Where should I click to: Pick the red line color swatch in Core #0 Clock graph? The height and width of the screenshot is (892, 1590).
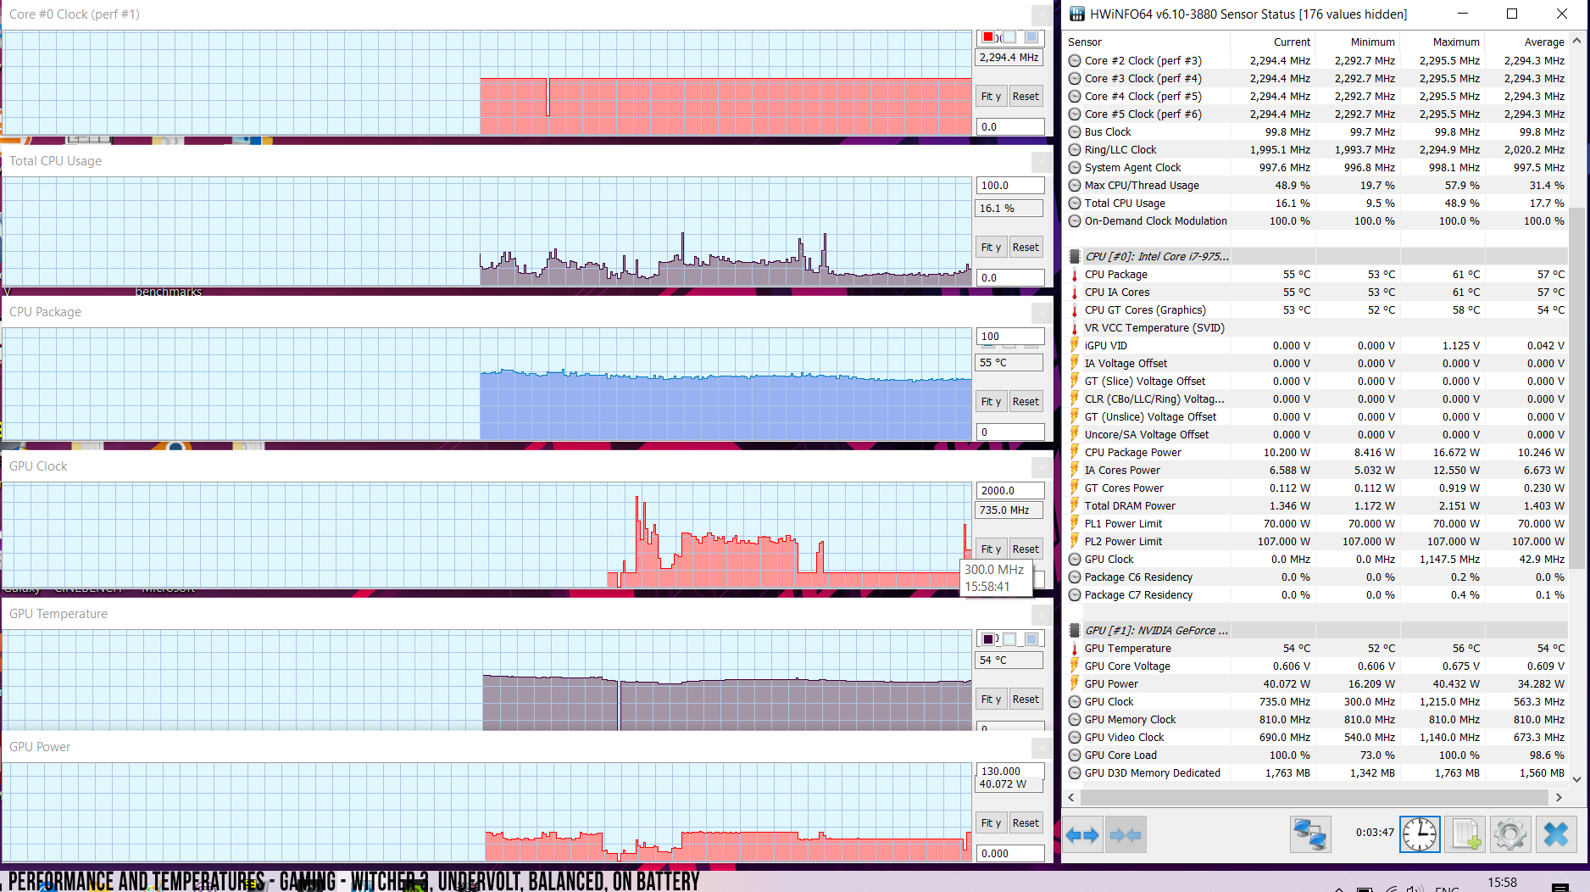click(988, 36)
